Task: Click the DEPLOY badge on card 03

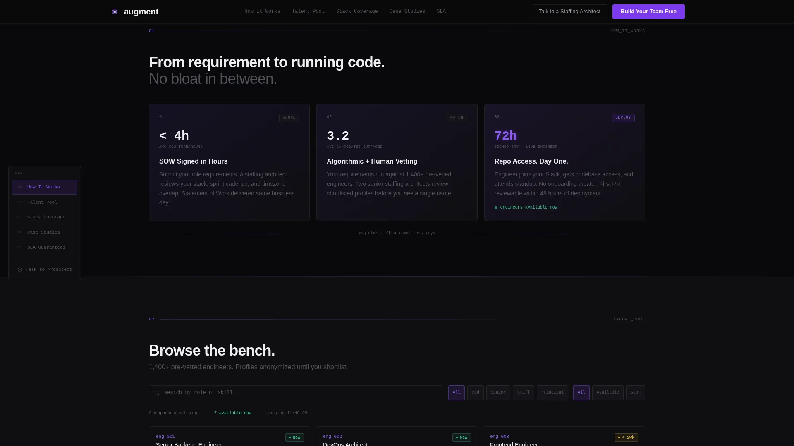Action: point(623,118)
